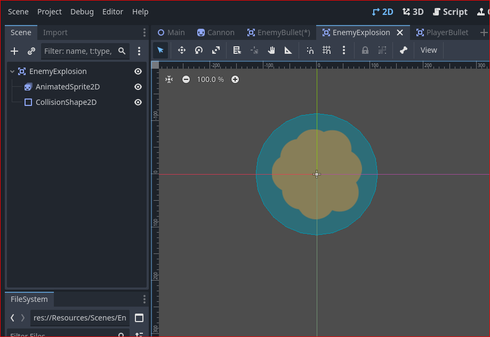This screenshot has height=337, width=490.
Task: Activate the Rotate Mode tool
Action: click(x=199, y=50)
